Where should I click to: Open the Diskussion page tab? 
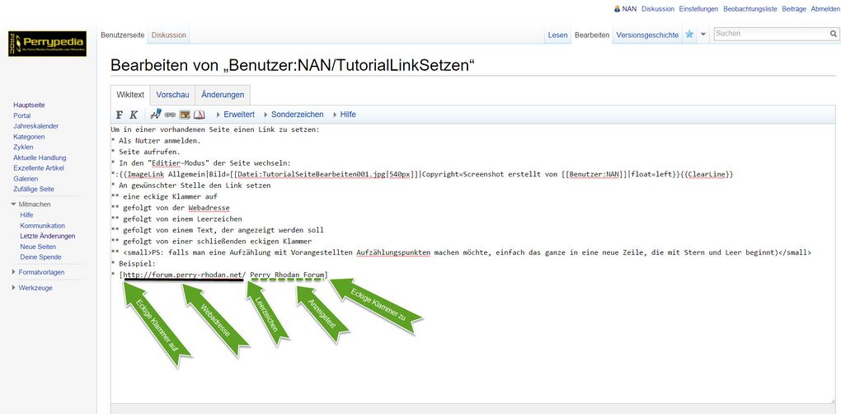[168, 35]
